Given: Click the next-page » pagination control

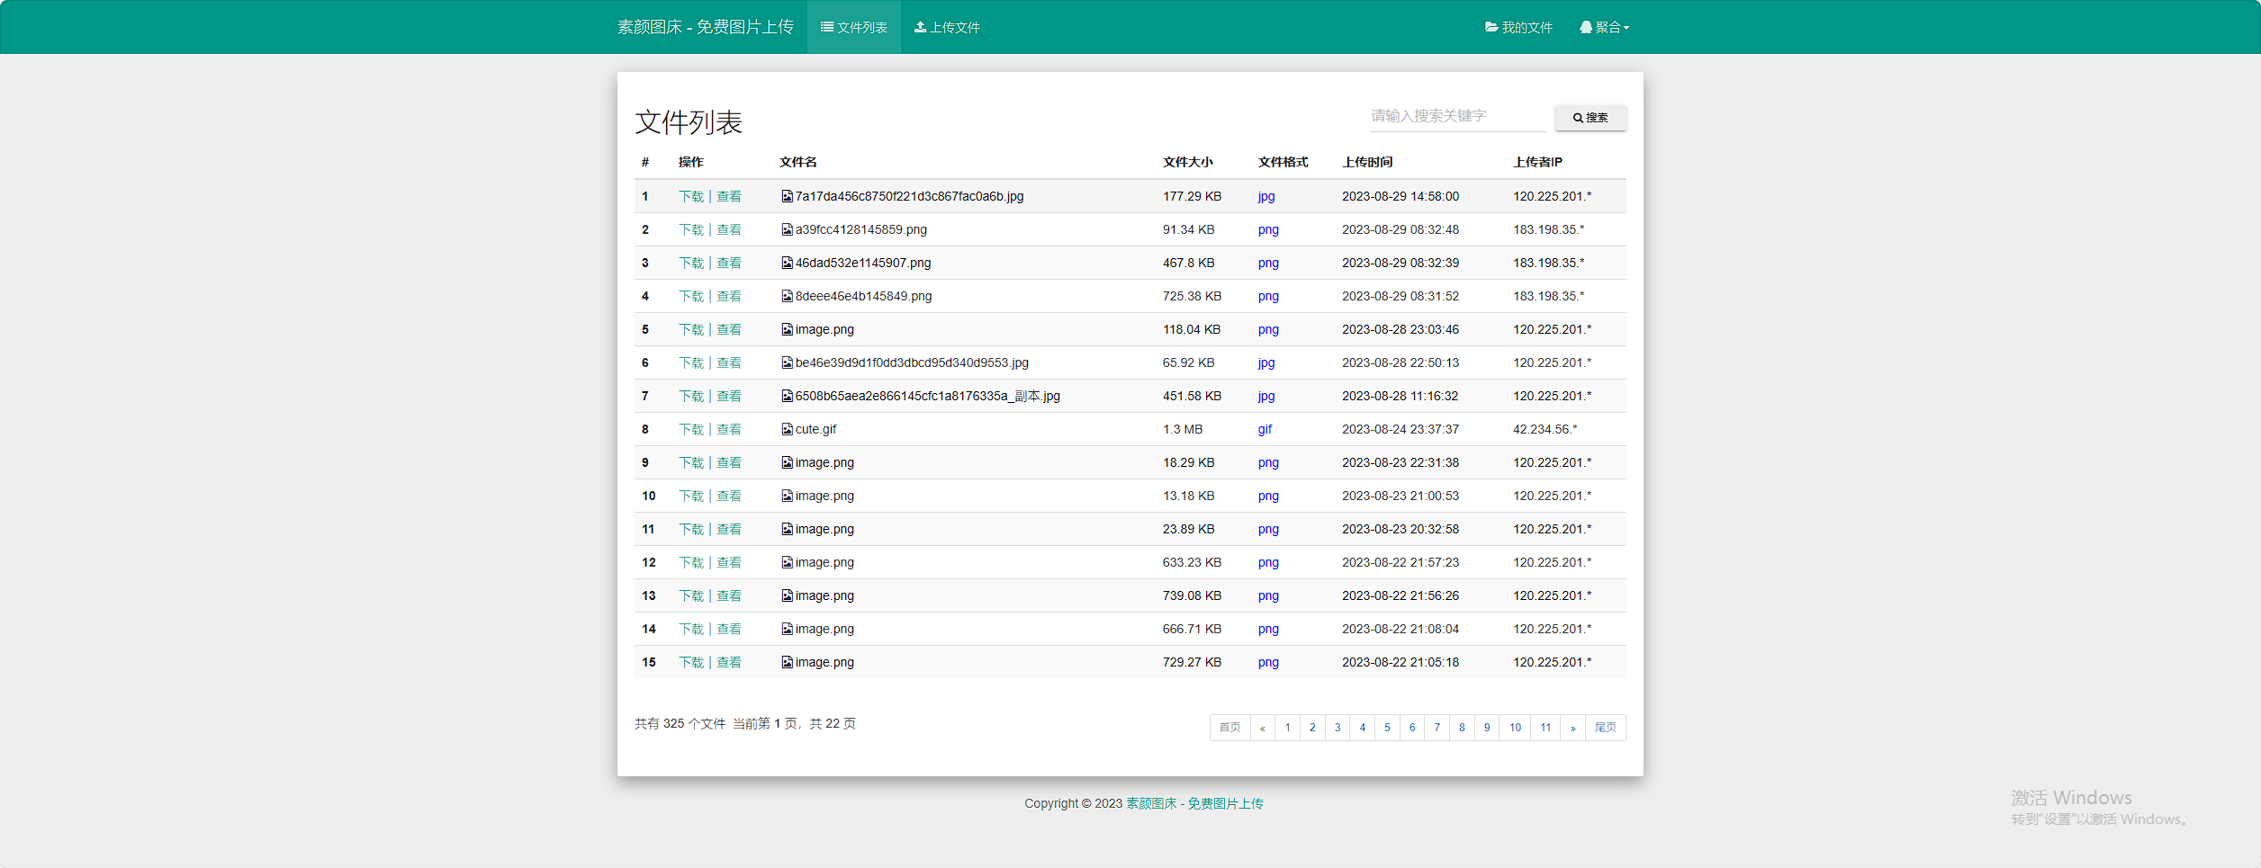Looking at the screenshot, I should [x=1572, y=728].
